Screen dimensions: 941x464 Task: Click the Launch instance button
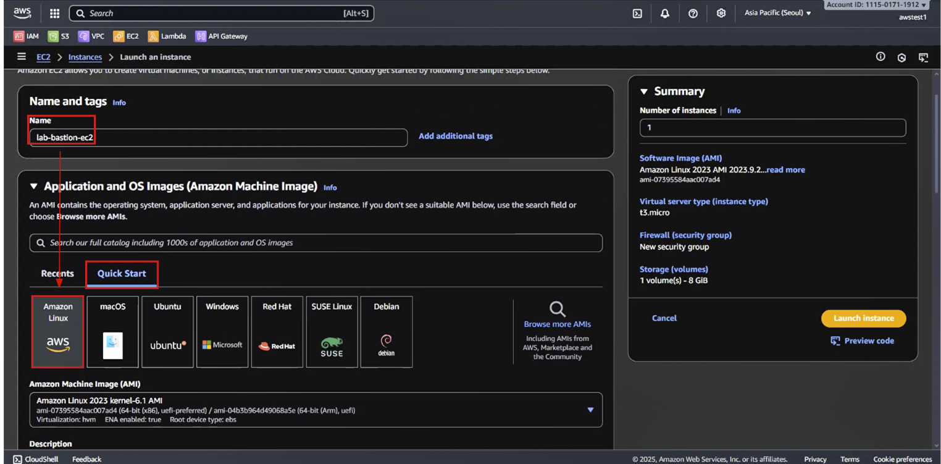click(x=863, y=318)
